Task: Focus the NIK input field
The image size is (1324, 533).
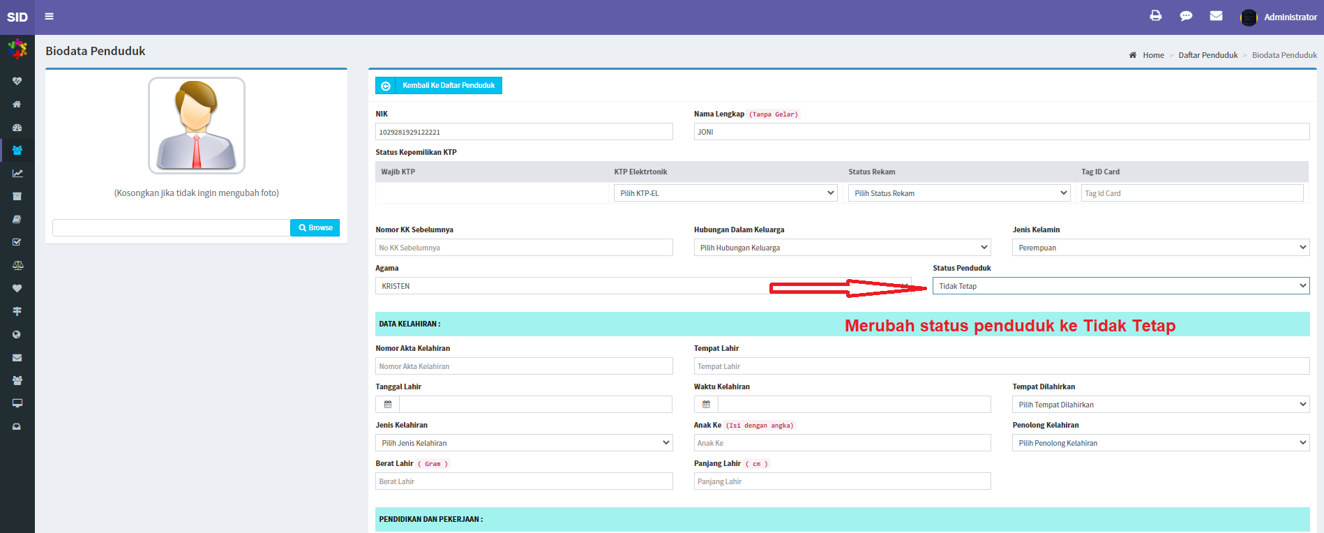Action: [x=524, y=132]
